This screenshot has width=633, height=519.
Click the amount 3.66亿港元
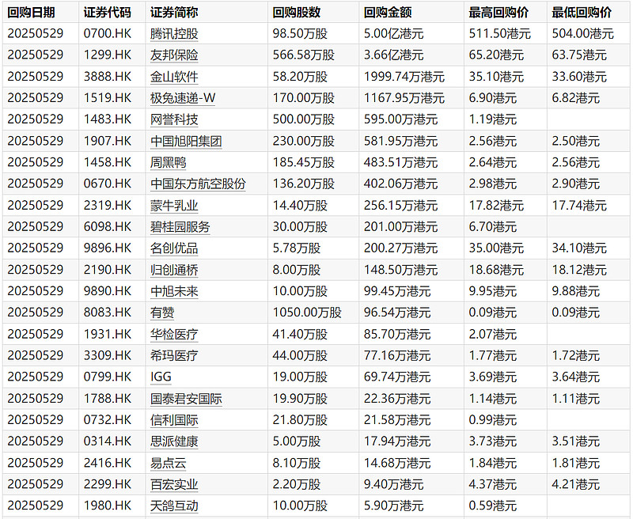pyautogui.click(x=393, y=55)
